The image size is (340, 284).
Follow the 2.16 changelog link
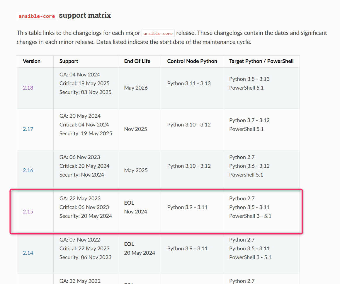[x=28, y=170]
